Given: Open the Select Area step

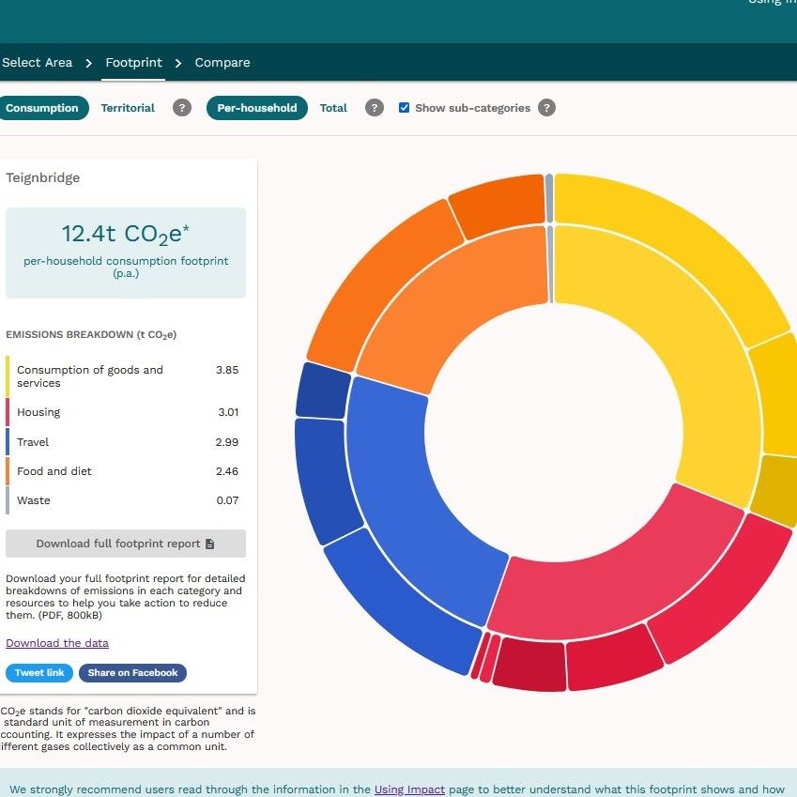Looking at the screenshot, I should 37,62.
